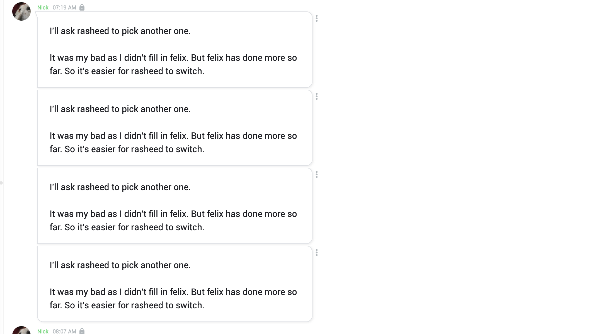Click the small gray marker on the left edge
Image resolution: width=606 pixels, height=334 pixels.
click(1, 183)
